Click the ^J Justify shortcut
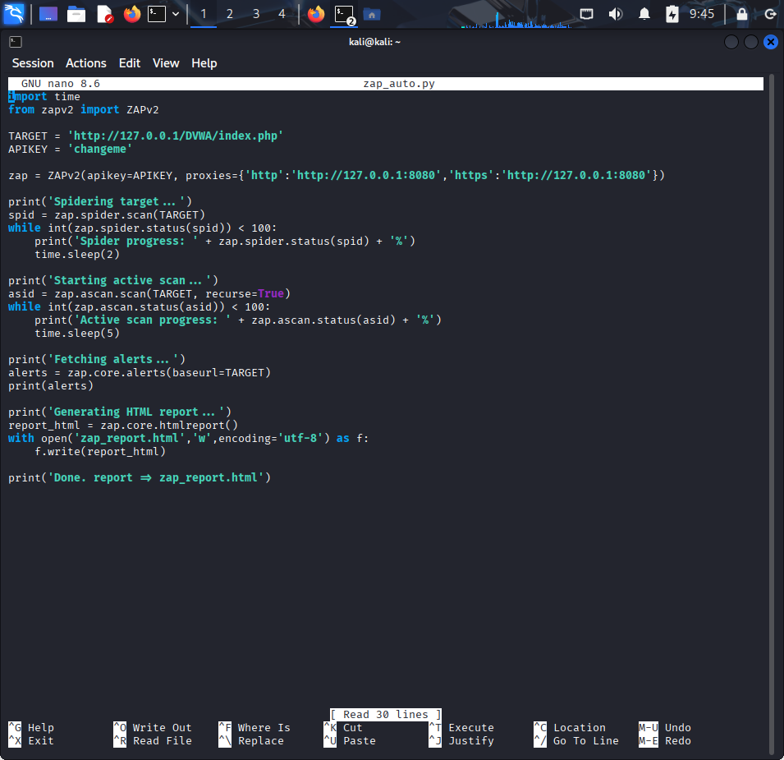 461,740
